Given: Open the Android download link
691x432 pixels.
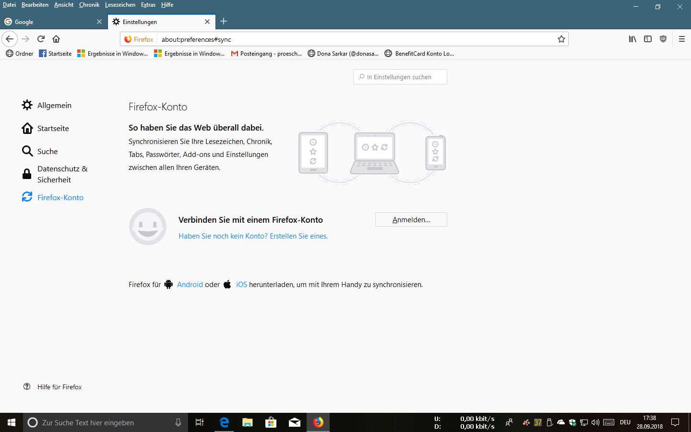Looking at the screenshot, I should coord(190,285).
